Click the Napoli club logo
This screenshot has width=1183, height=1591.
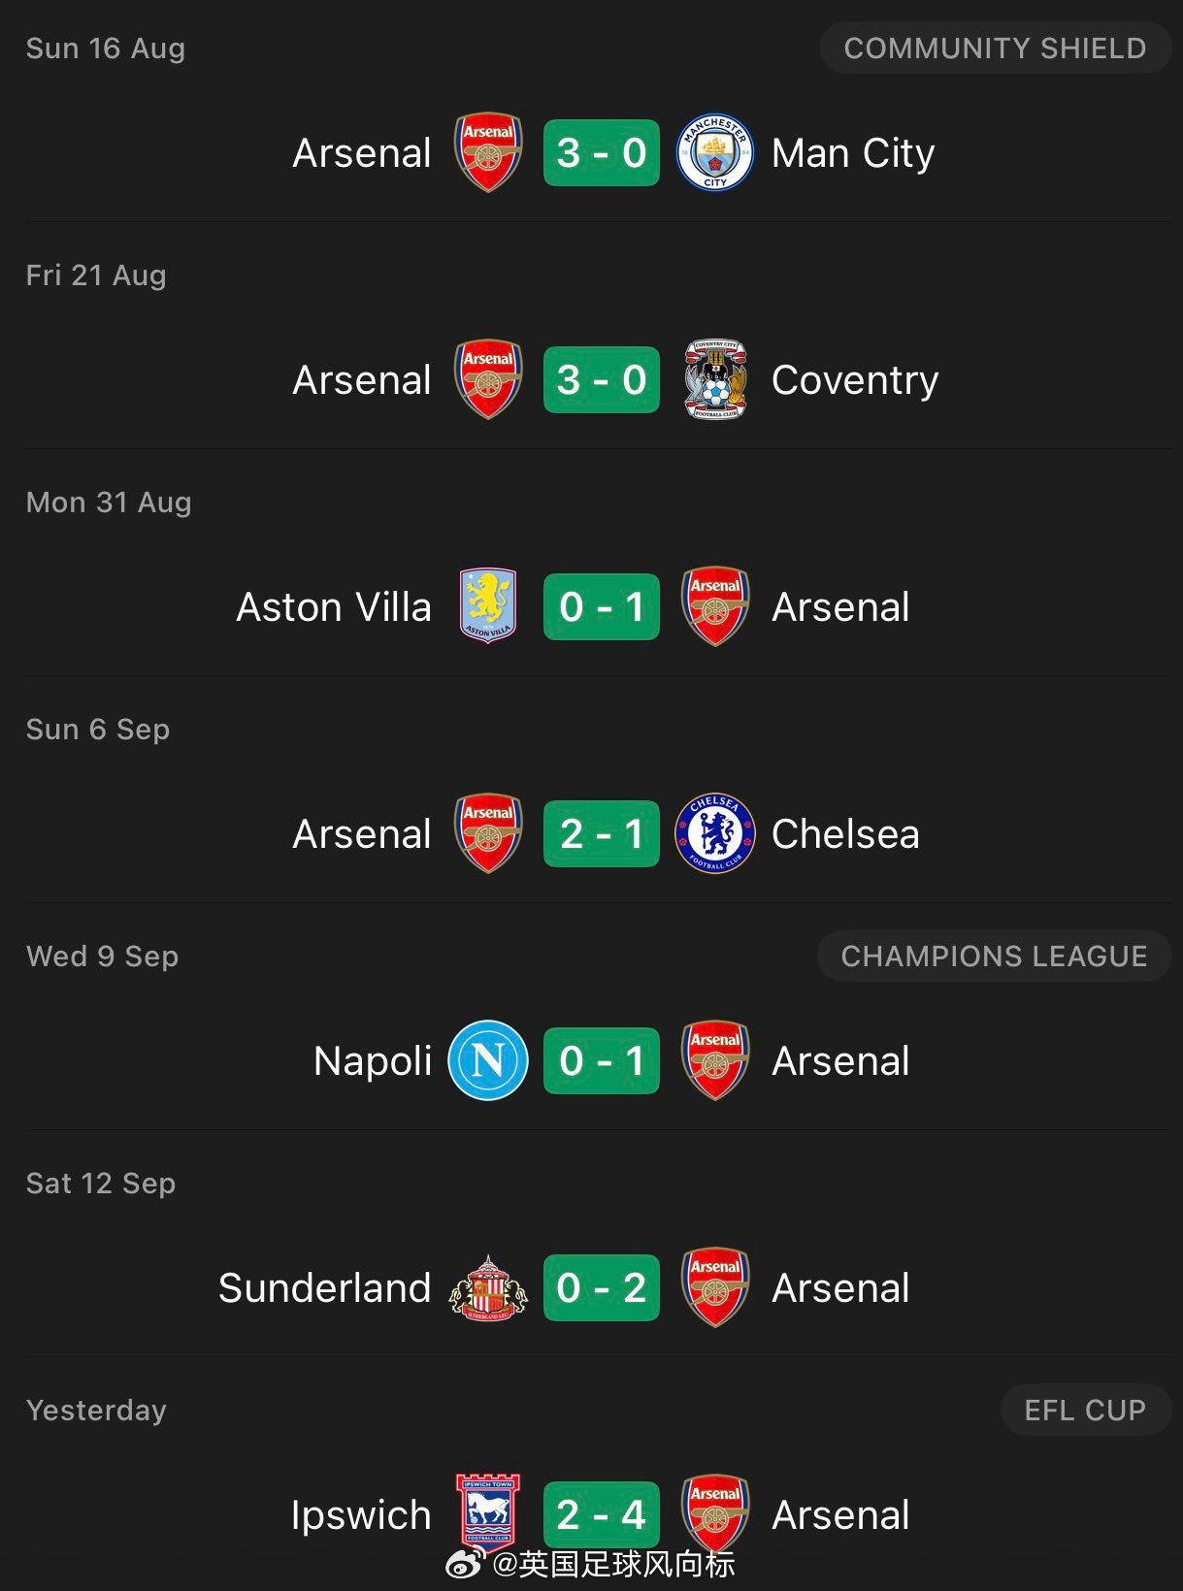[x=487, y=1060]
